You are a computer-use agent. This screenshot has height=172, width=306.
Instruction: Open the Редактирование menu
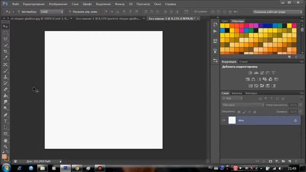[x=33, y=4]
